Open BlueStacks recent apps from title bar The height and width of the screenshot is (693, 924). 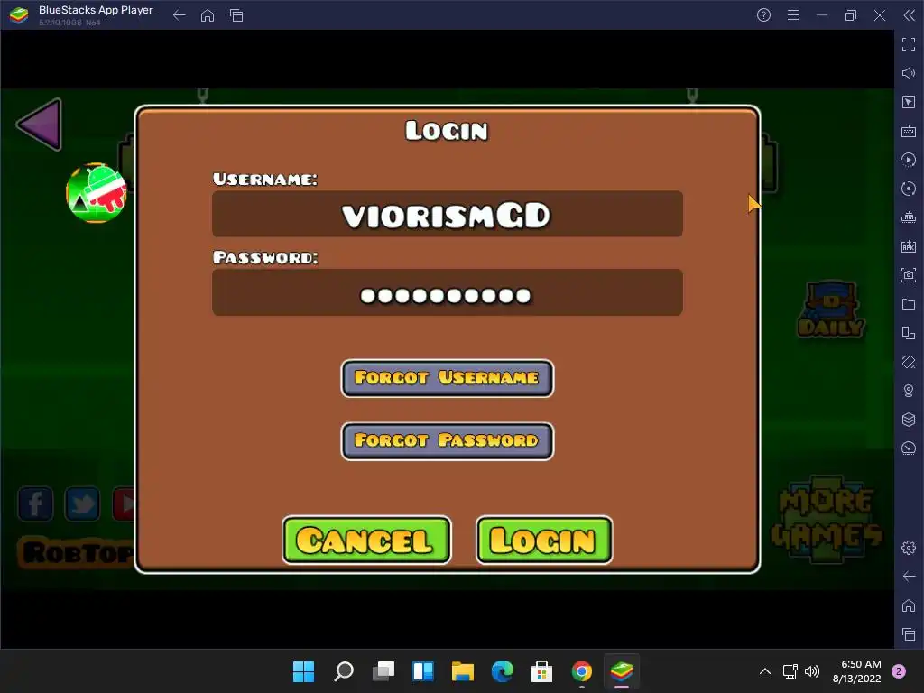click(236, 15)
